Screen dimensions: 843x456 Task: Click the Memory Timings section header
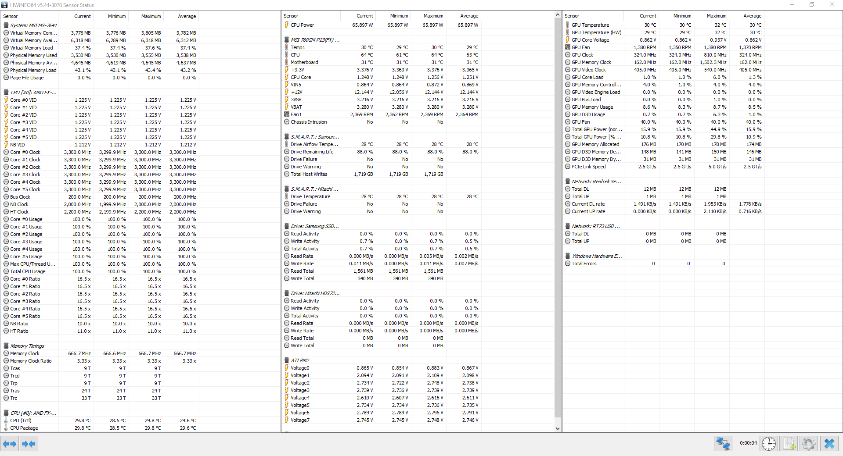pos(27,346)
